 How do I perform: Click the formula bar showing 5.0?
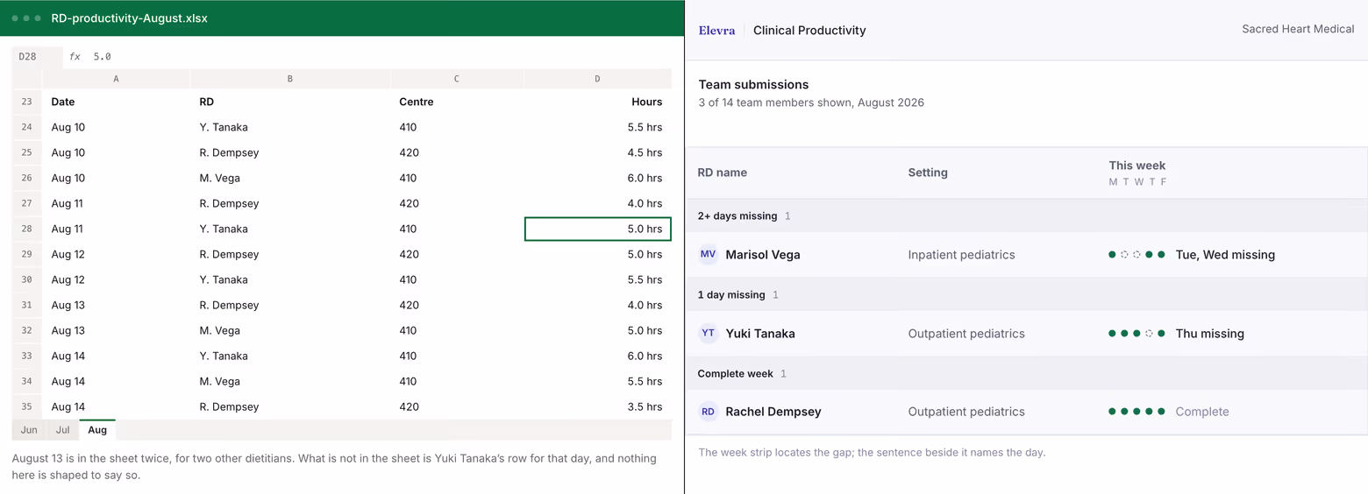368,56
